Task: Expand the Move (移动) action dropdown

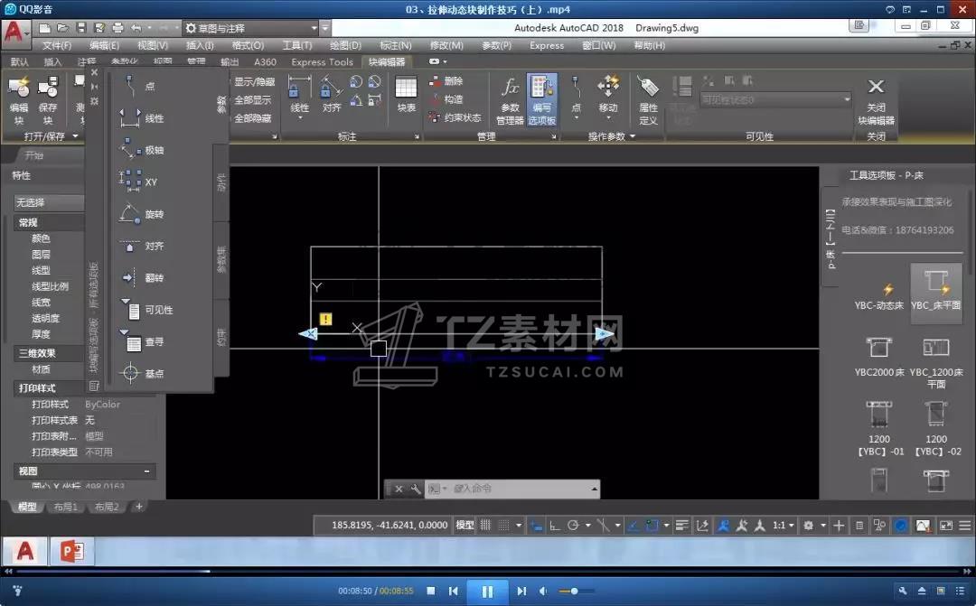Action: (608, 119)
